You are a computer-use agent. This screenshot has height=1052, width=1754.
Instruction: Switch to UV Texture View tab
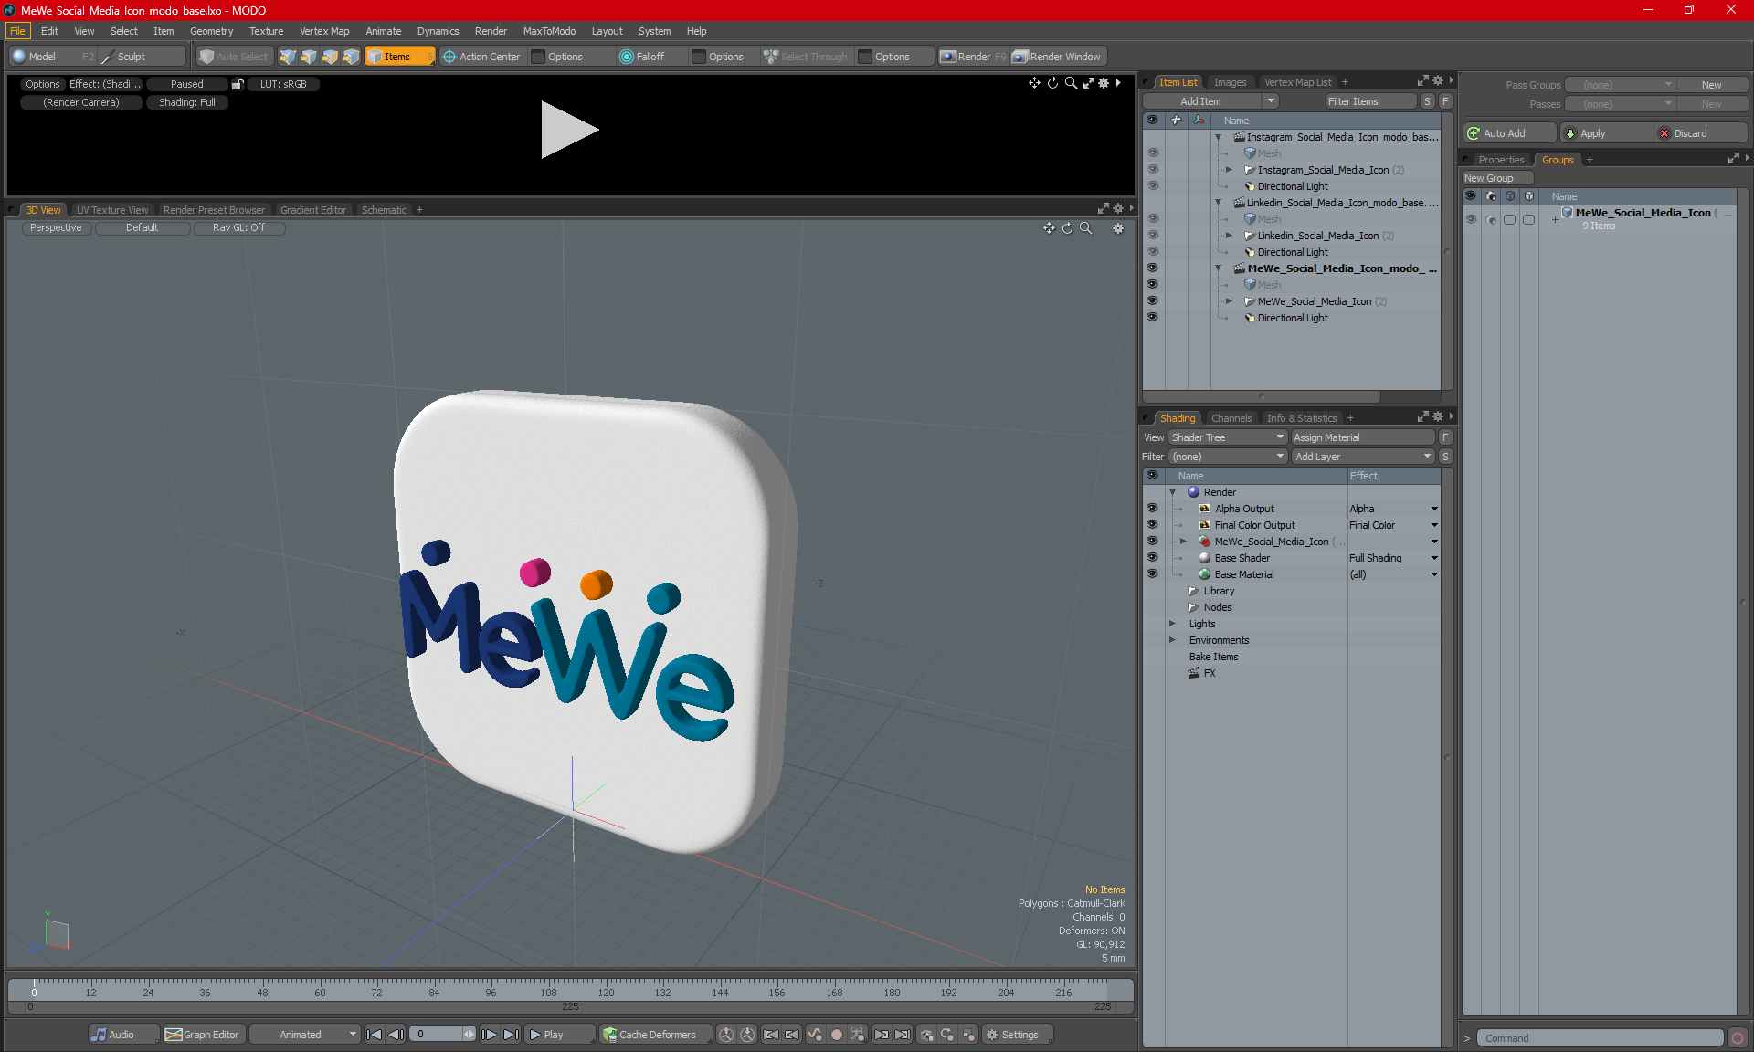tap(112, 210)
